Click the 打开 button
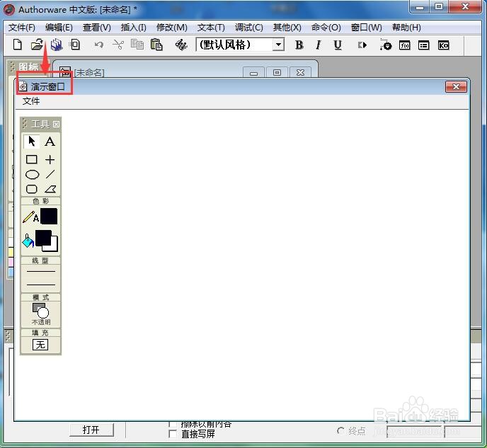 (x=91, y=430)
